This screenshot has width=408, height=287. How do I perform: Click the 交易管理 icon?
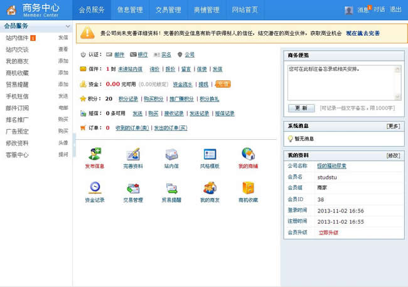coord(132,188)
